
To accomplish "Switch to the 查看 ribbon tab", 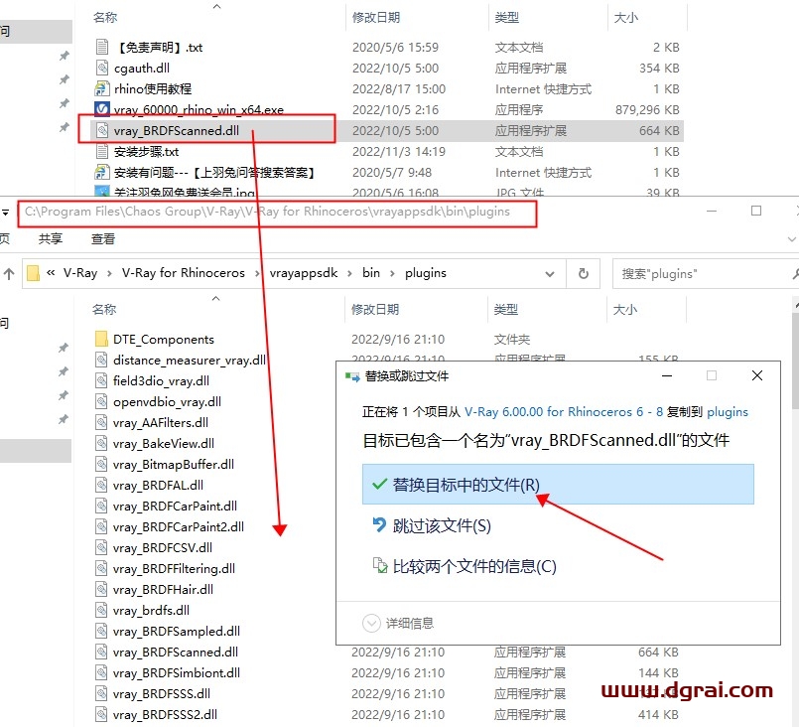I will click(103, 239).
